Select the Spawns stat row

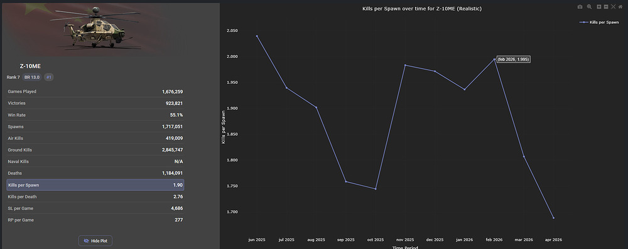(x=95, y=126)
